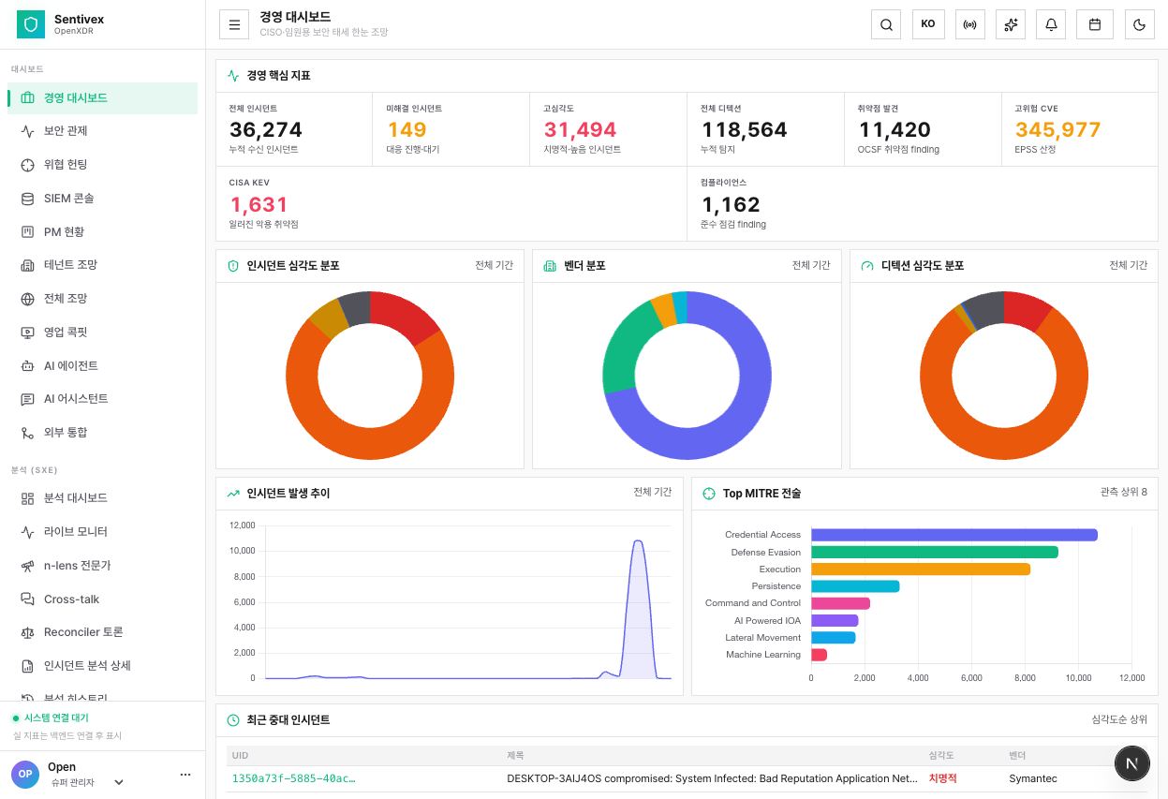The image size is (1168, 799).
Task: Toggle sidebar with hamburger menu button
Action: coord(234,24)
